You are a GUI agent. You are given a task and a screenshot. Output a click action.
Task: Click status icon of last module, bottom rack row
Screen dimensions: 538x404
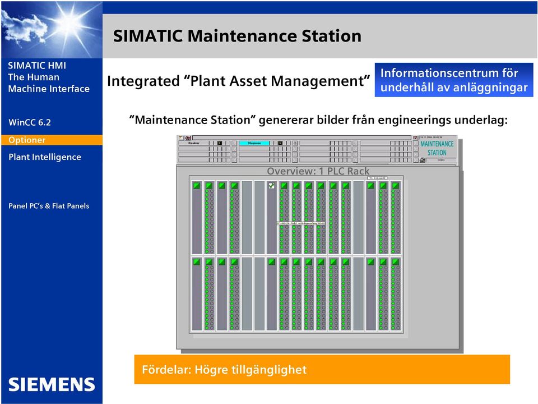[x=396, y=262]
